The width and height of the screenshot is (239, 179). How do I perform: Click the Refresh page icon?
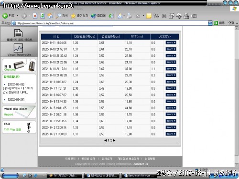(43, 16)
